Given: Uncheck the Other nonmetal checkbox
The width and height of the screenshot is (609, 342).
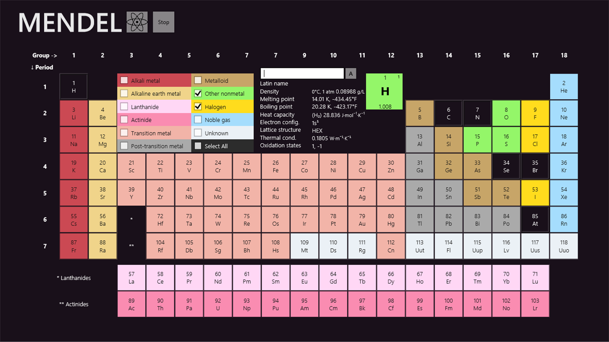Looking at the screenshot, I should [x=198, y=93].
